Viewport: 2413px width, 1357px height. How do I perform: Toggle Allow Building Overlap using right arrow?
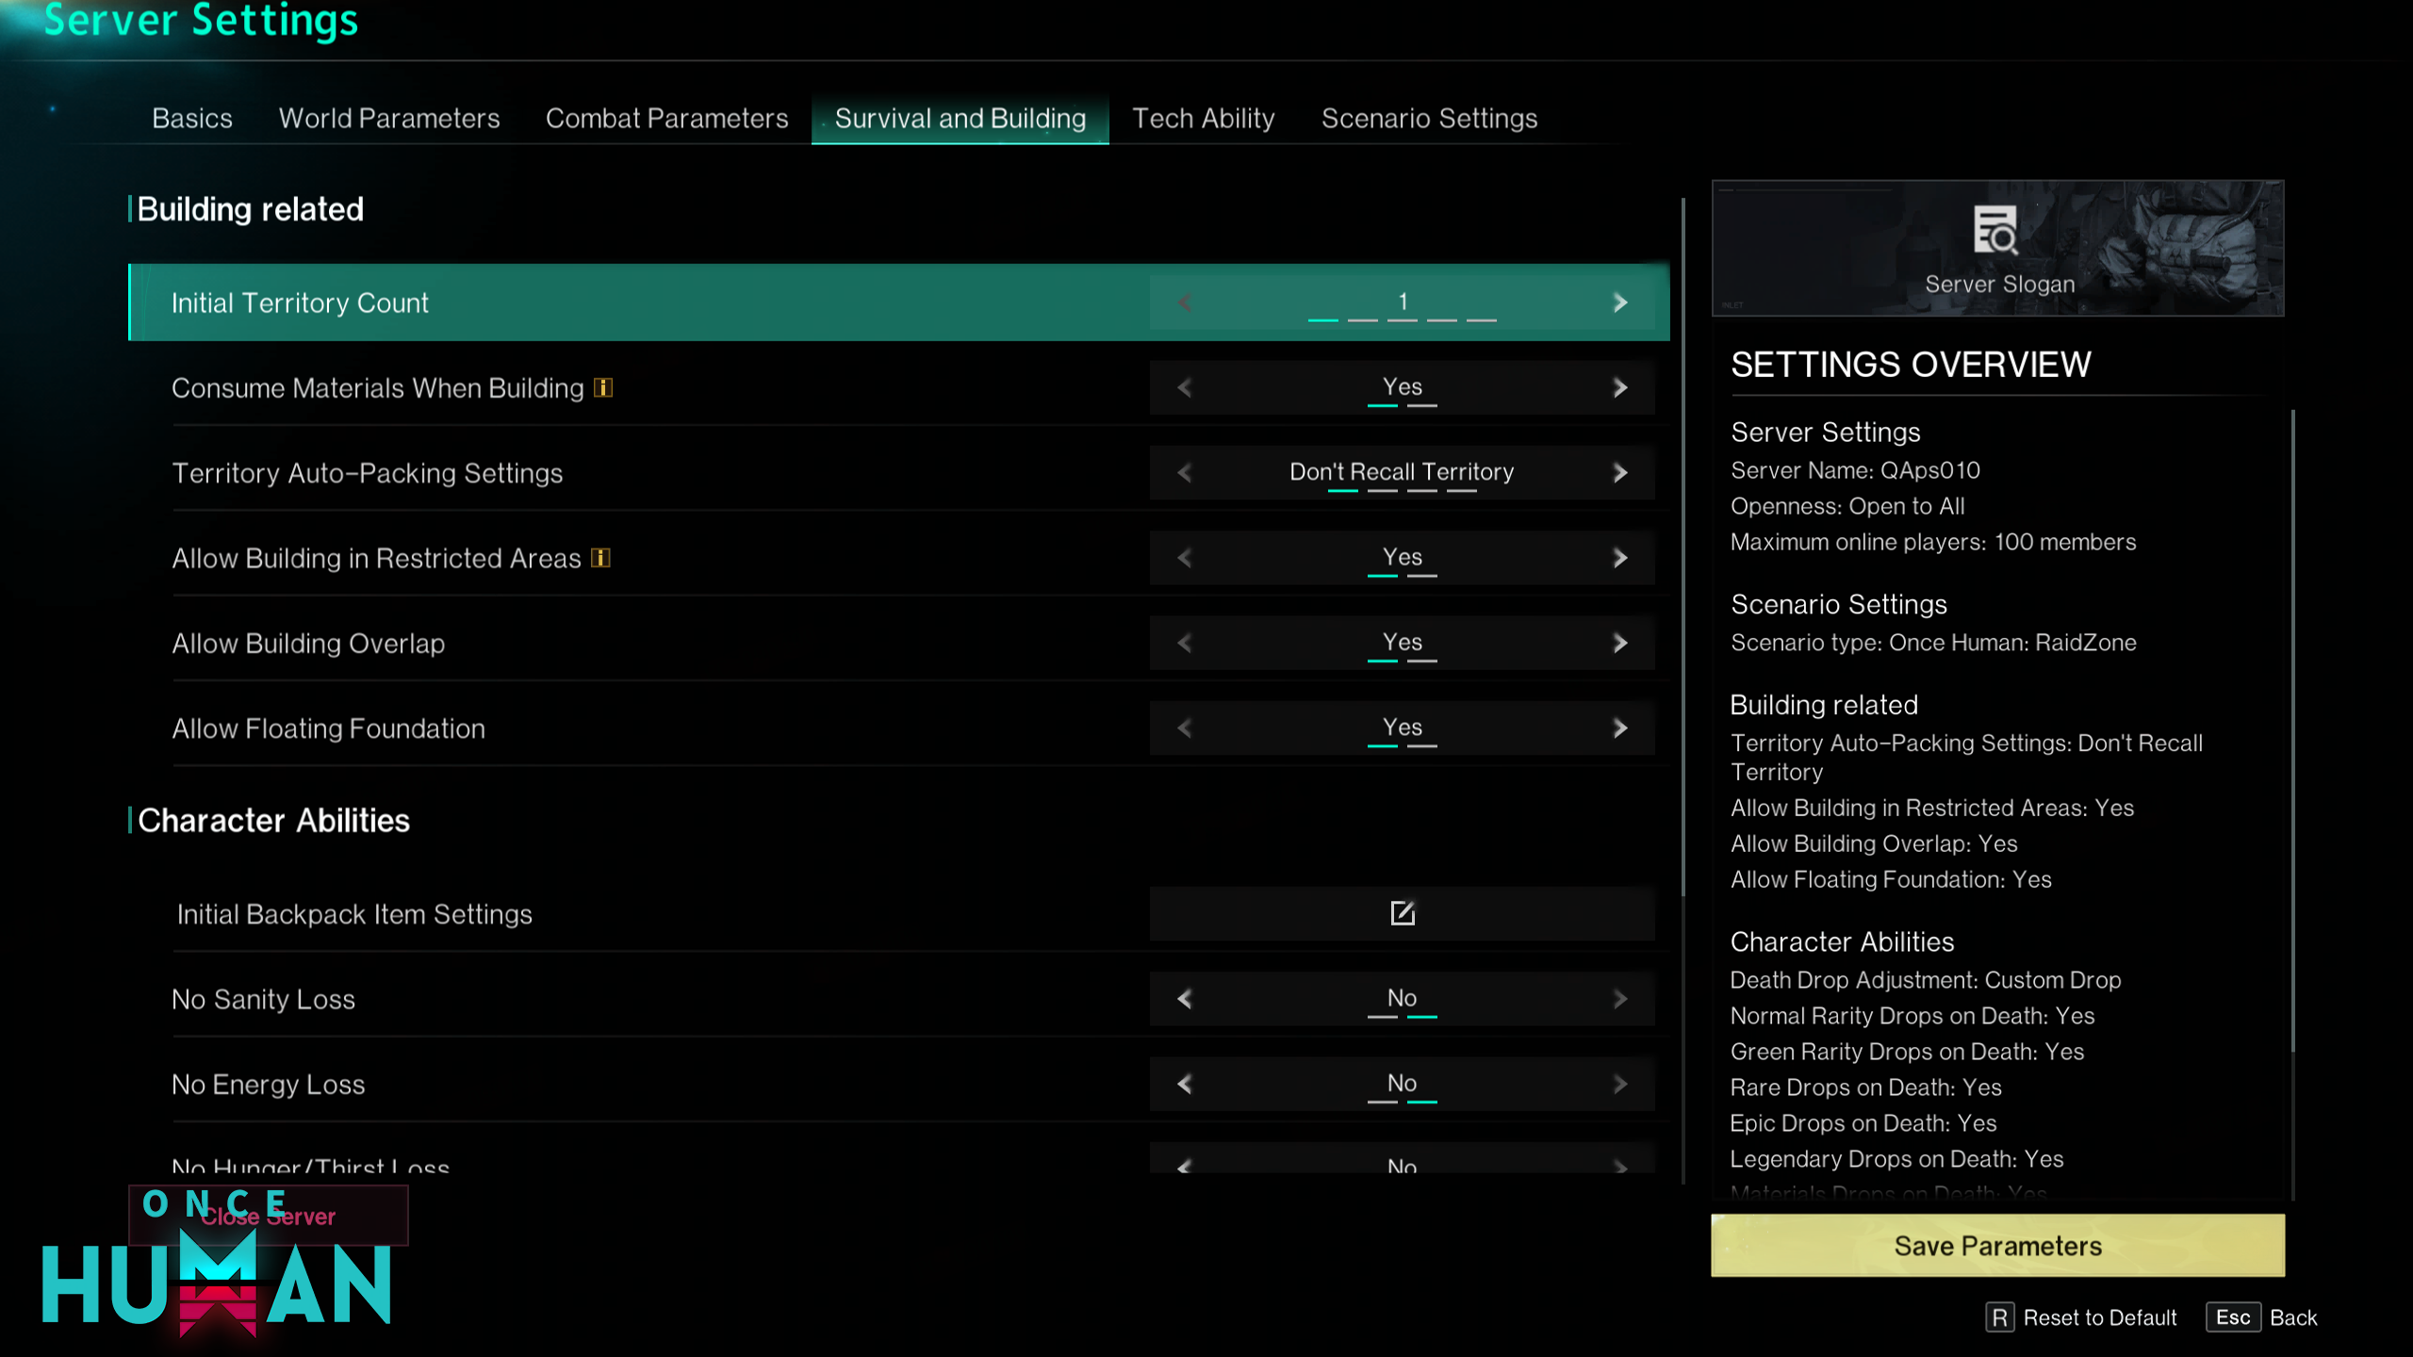click(1619, 643)
